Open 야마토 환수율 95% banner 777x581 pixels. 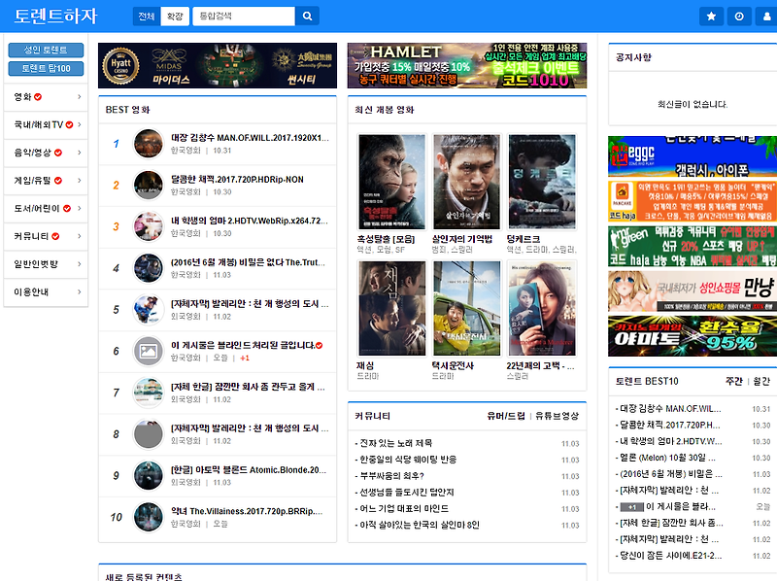click(693, 336)
